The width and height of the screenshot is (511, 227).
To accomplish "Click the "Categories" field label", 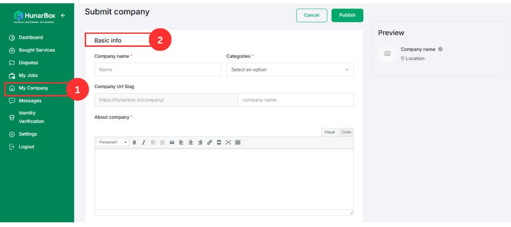I will [x=238, y=56].
